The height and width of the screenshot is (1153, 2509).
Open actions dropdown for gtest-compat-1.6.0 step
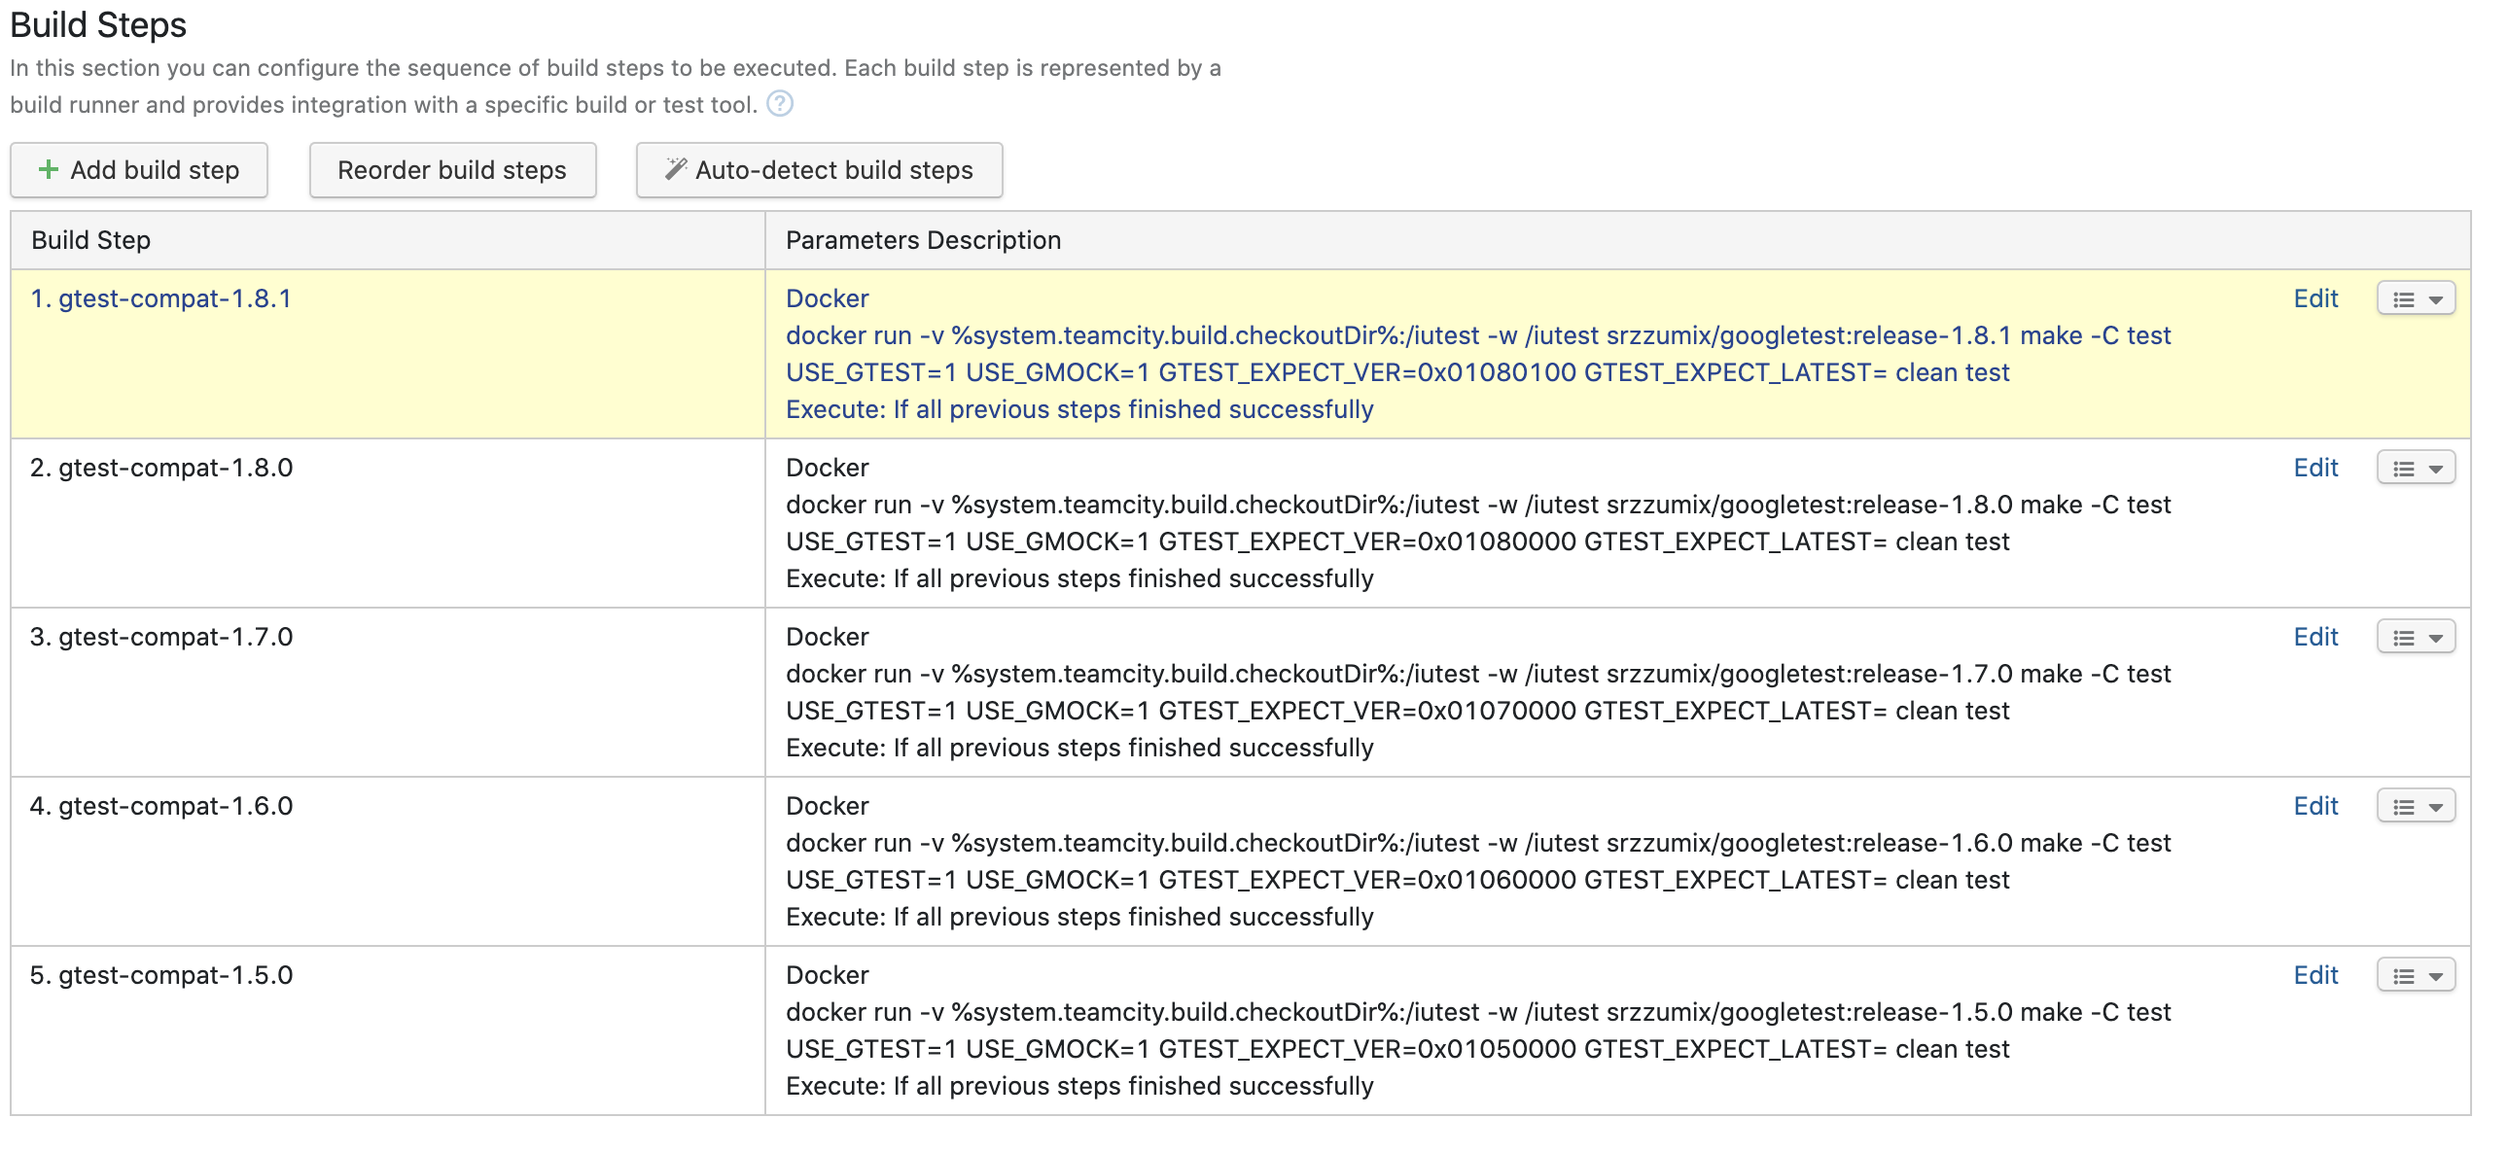[2415, 806]
